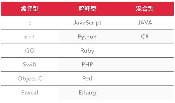Click the C# table cell
The image size is (175, 103).
145,37
